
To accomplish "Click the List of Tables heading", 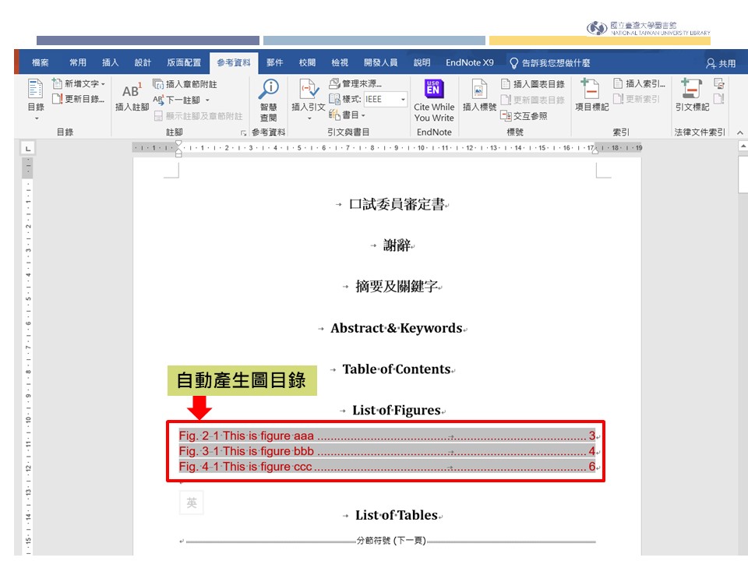I will [397, 515].
